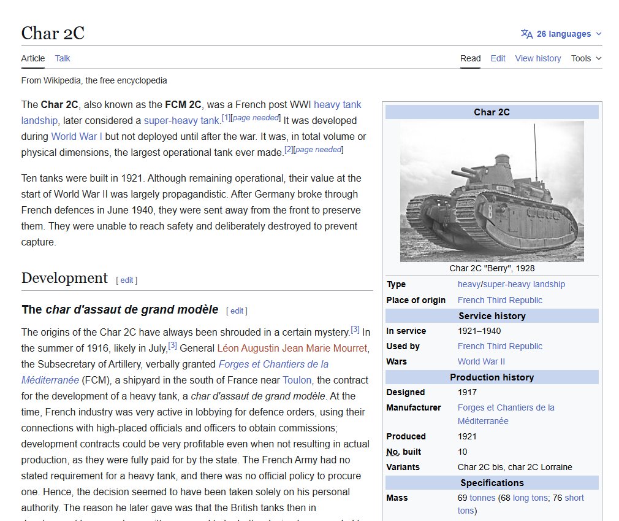Open the Edit tab
Screen dimensions: 619x521
coord(498,58)
